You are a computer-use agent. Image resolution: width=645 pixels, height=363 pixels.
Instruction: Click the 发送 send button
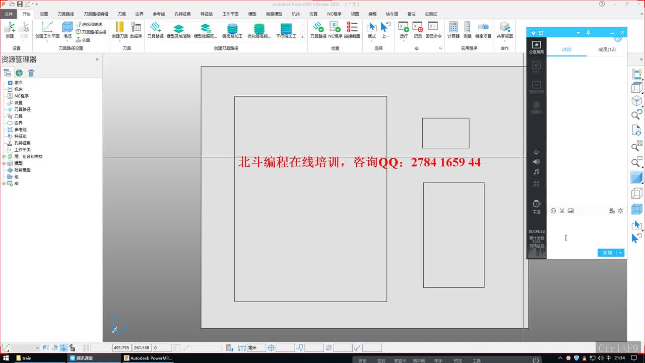coord(608,253)
